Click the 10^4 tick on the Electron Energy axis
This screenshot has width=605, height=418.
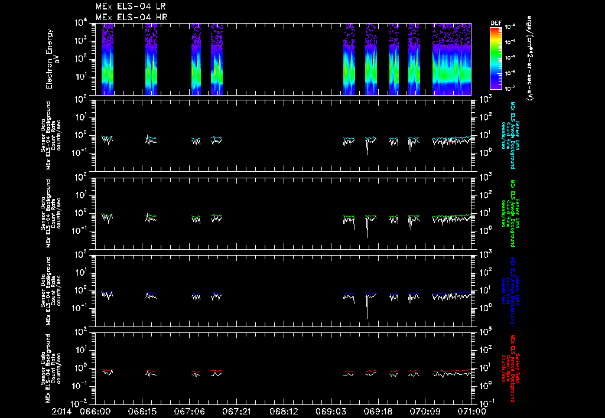[x=80, y=23]
